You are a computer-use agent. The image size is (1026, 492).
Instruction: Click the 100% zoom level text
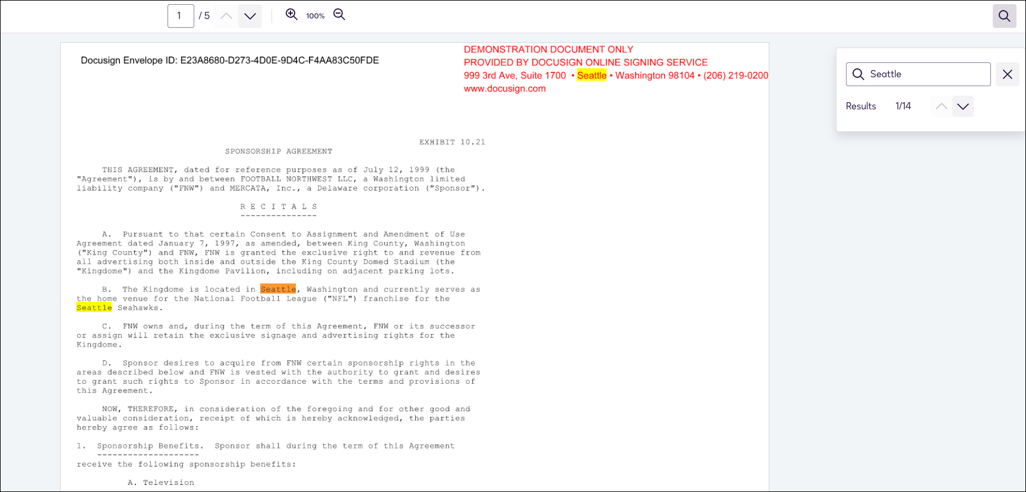point(315,16)
